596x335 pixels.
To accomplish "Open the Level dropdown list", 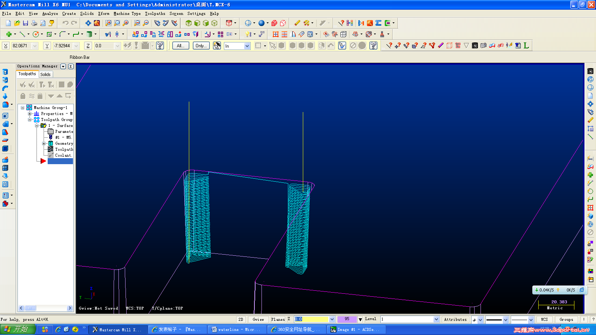I will coord(436,319).
